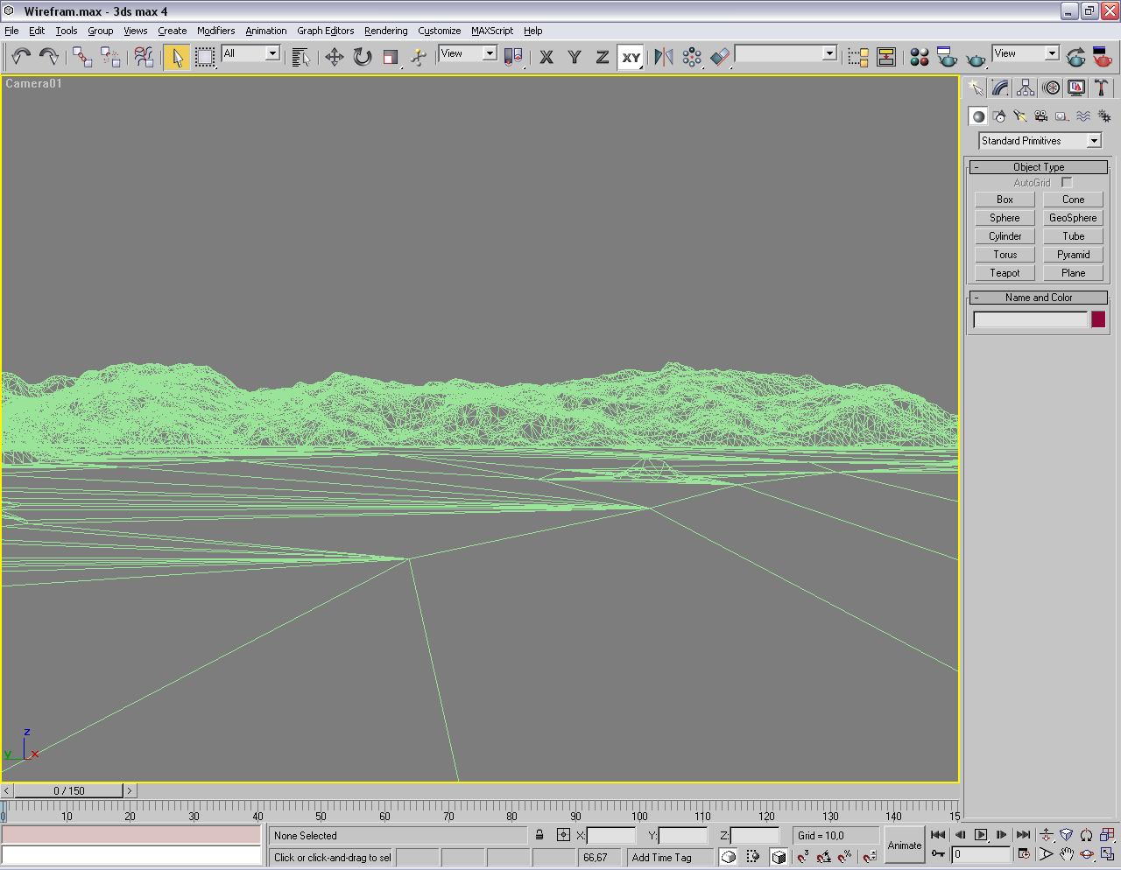Click the GeoSphere object button
Viewport: 1121px width, 870px height.
[x=1073, y=218]
